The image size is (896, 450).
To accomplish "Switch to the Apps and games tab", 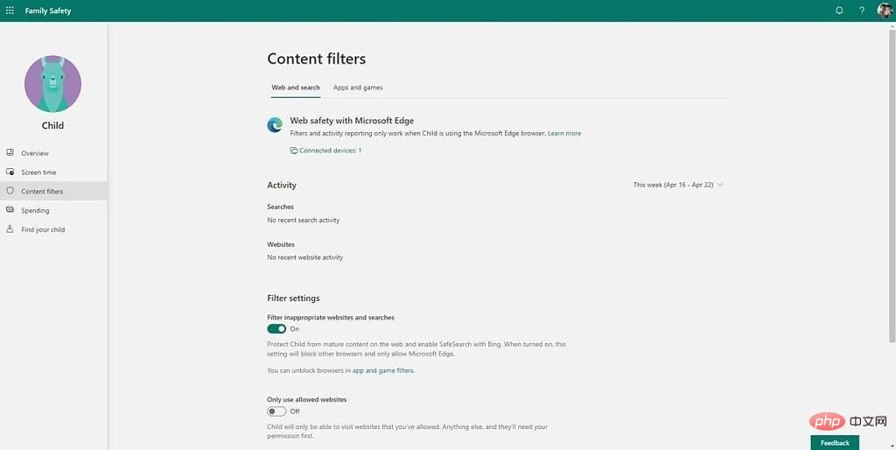I will point(358,88).
